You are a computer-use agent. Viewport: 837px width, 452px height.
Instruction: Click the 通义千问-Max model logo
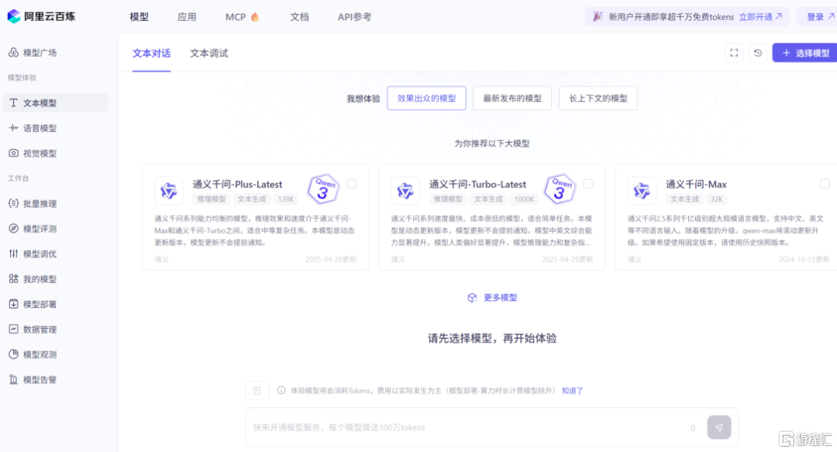(x=642, y=191)
